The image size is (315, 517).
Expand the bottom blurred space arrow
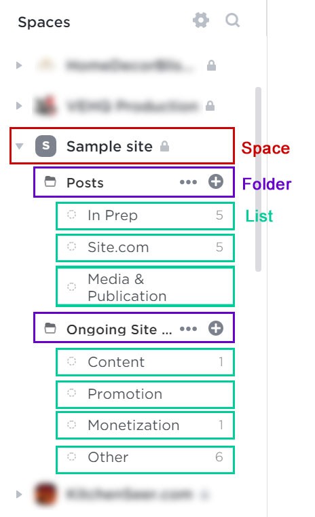pyautogui.click(x=19, y=494)
